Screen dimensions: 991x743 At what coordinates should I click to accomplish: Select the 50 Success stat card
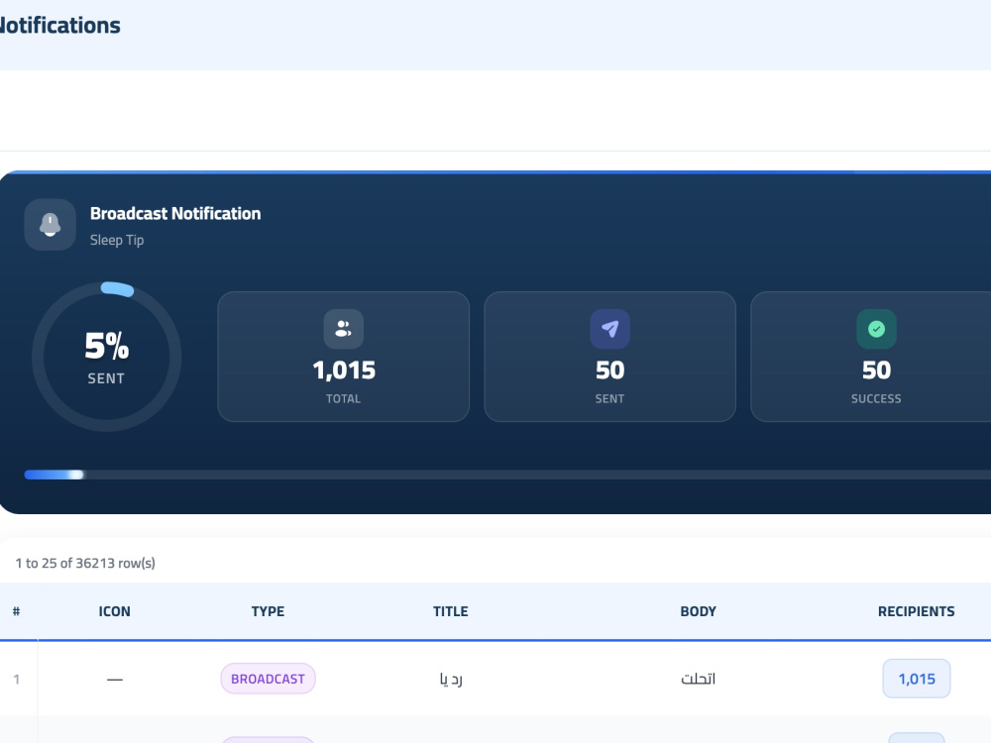click(871, 357)
